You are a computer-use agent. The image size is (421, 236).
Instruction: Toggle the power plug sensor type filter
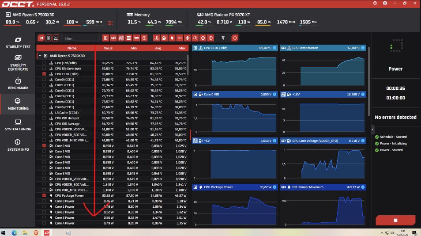click(172, 38)
